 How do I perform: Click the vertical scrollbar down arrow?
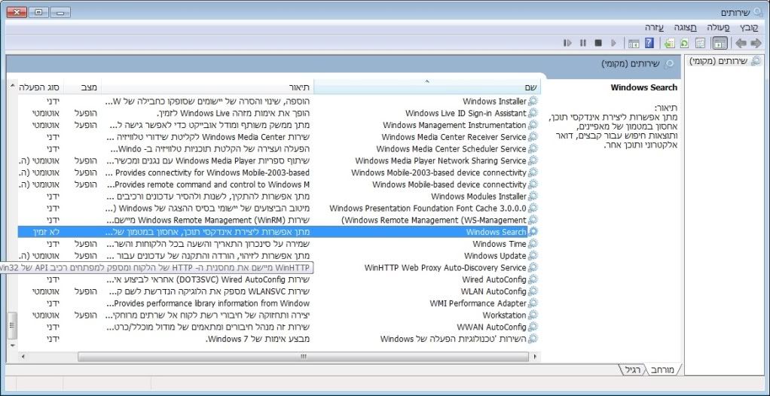coord(14,346)
